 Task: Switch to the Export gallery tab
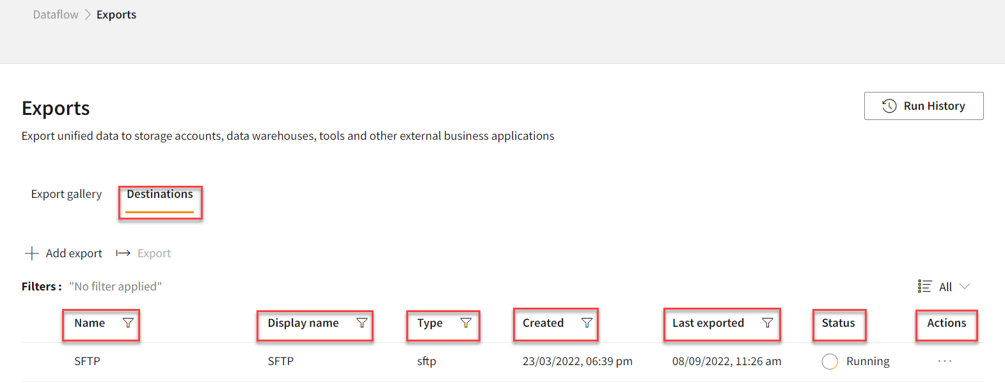[x=67, y=194]
